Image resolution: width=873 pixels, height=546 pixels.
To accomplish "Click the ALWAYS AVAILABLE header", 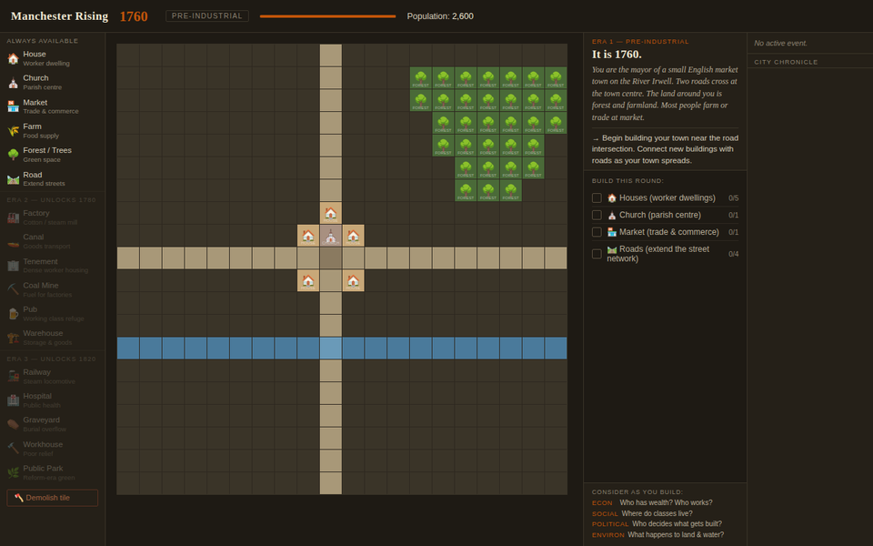I will (x=43, y=41).
